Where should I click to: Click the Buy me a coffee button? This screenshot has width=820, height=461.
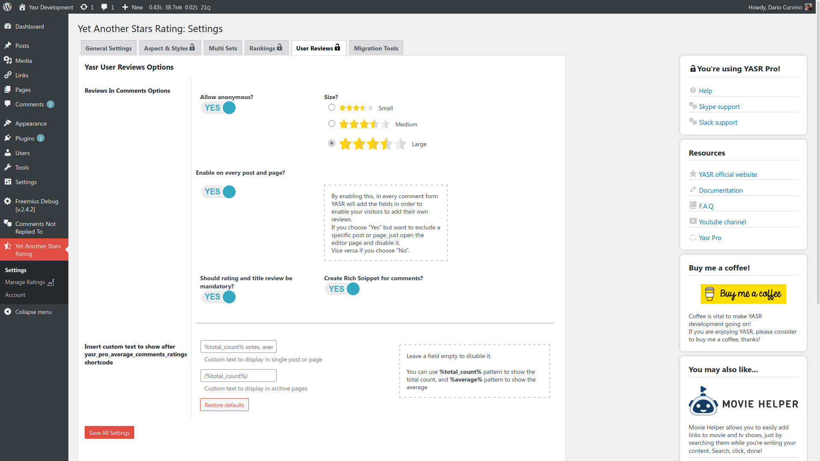coord(743,294)
